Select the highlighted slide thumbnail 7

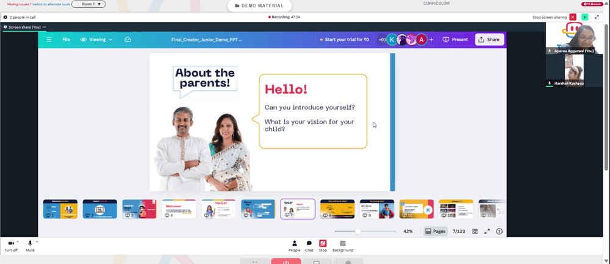click(298, 209)
